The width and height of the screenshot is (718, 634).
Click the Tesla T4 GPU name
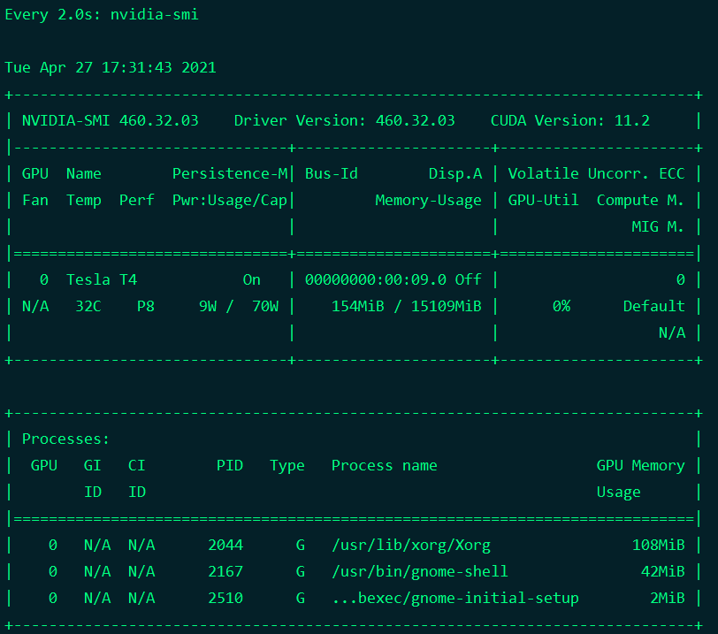102,279
